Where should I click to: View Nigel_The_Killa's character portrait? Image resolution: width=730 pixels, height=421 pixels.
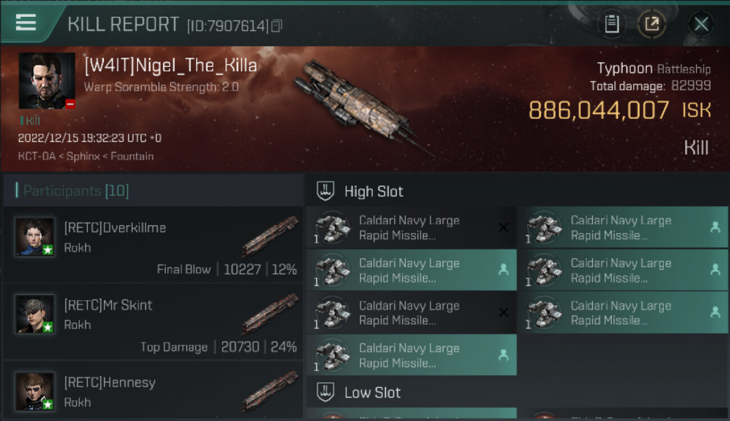tap(47, 81)
